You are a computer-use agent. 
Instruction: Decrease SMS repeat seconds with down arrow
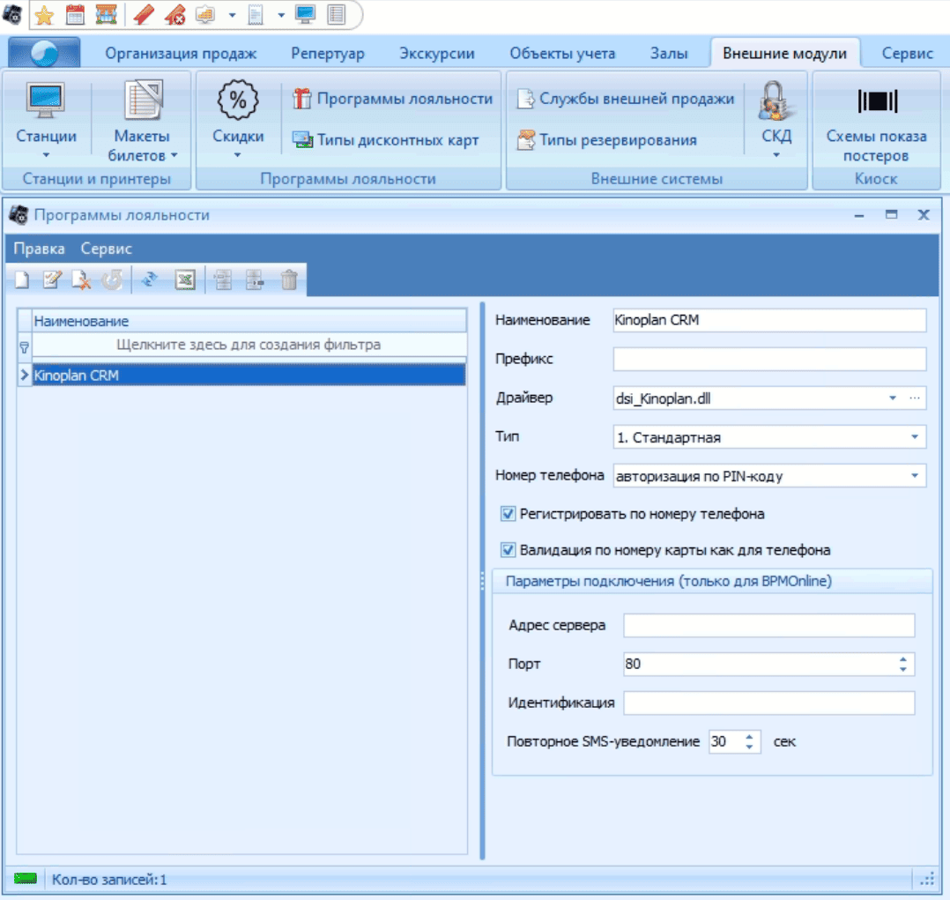(x=749, y=747)
